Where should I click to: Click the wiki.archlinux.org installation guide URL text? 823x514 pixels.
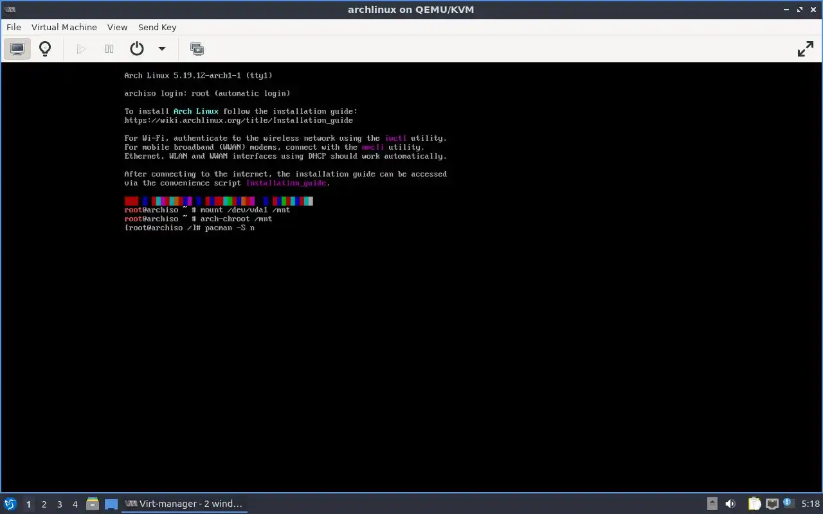pyautogui.click(x=239, y=120)
